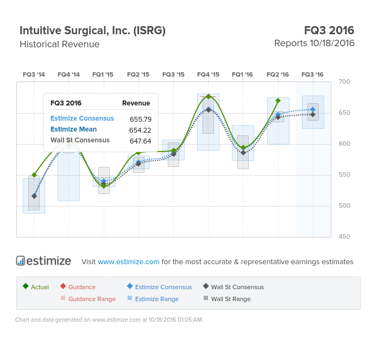Toggle the Guidance legend label
Screen dimensions: 372x337
[82, 287]
